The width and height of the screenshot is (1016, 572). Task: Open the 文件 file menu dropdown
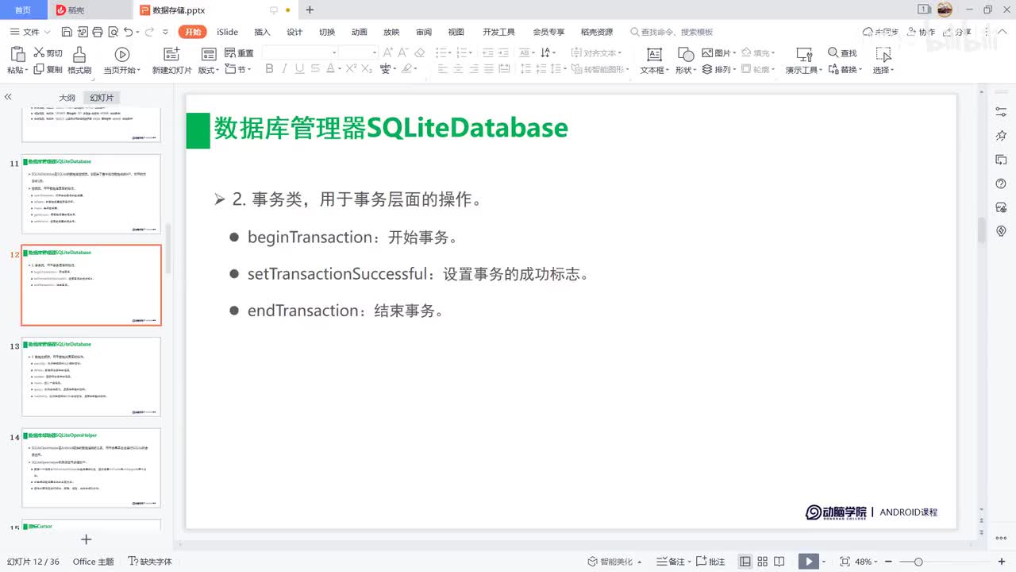pyautogui.click(x=31, y=32)
